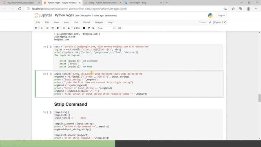This screenshot has width=261, height=147.
Task: Click the Trusted notebook indicator
Action: [x=203, y=22]
